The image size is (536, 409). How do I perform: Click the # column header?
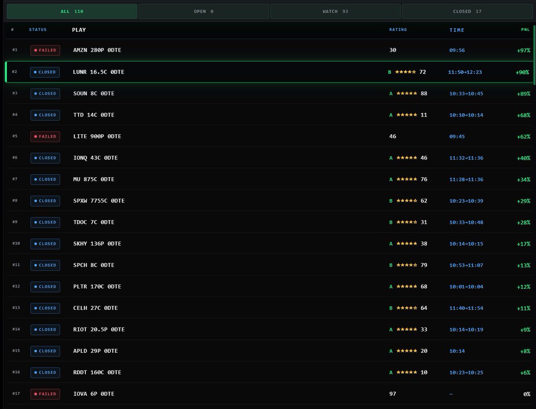click(13, 30)
